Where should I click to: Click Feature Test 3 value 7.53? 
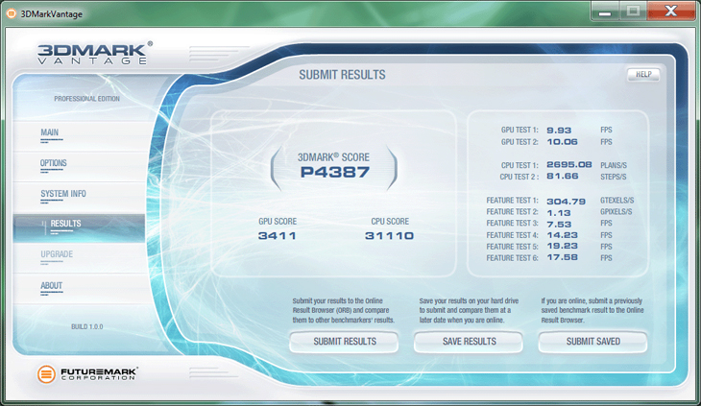pyautogui.click(x=559, y=225)
